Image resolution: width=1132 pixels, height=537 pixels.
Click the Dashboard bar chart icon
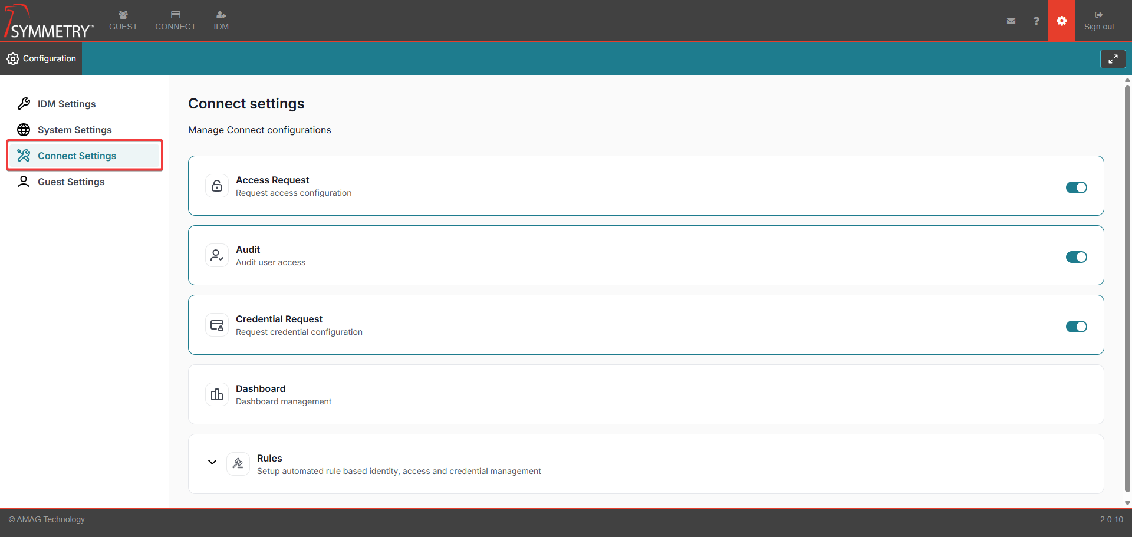pos(217,394)
